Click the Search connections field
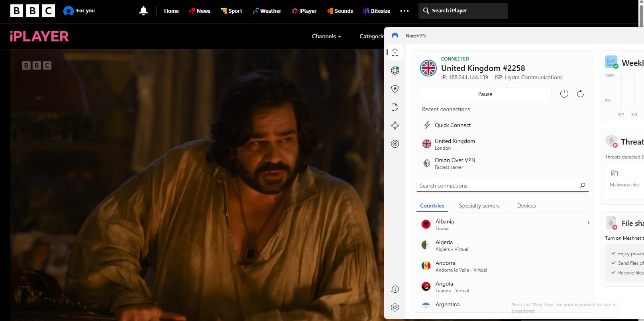Viewport: 644px width, 321px height. pyautogui.click(x=503, y=186)
